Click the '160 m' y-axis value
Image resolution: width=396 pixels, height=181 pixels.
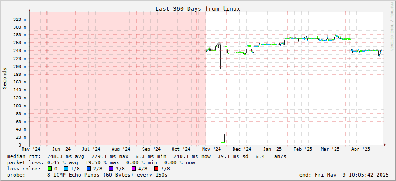21,82
